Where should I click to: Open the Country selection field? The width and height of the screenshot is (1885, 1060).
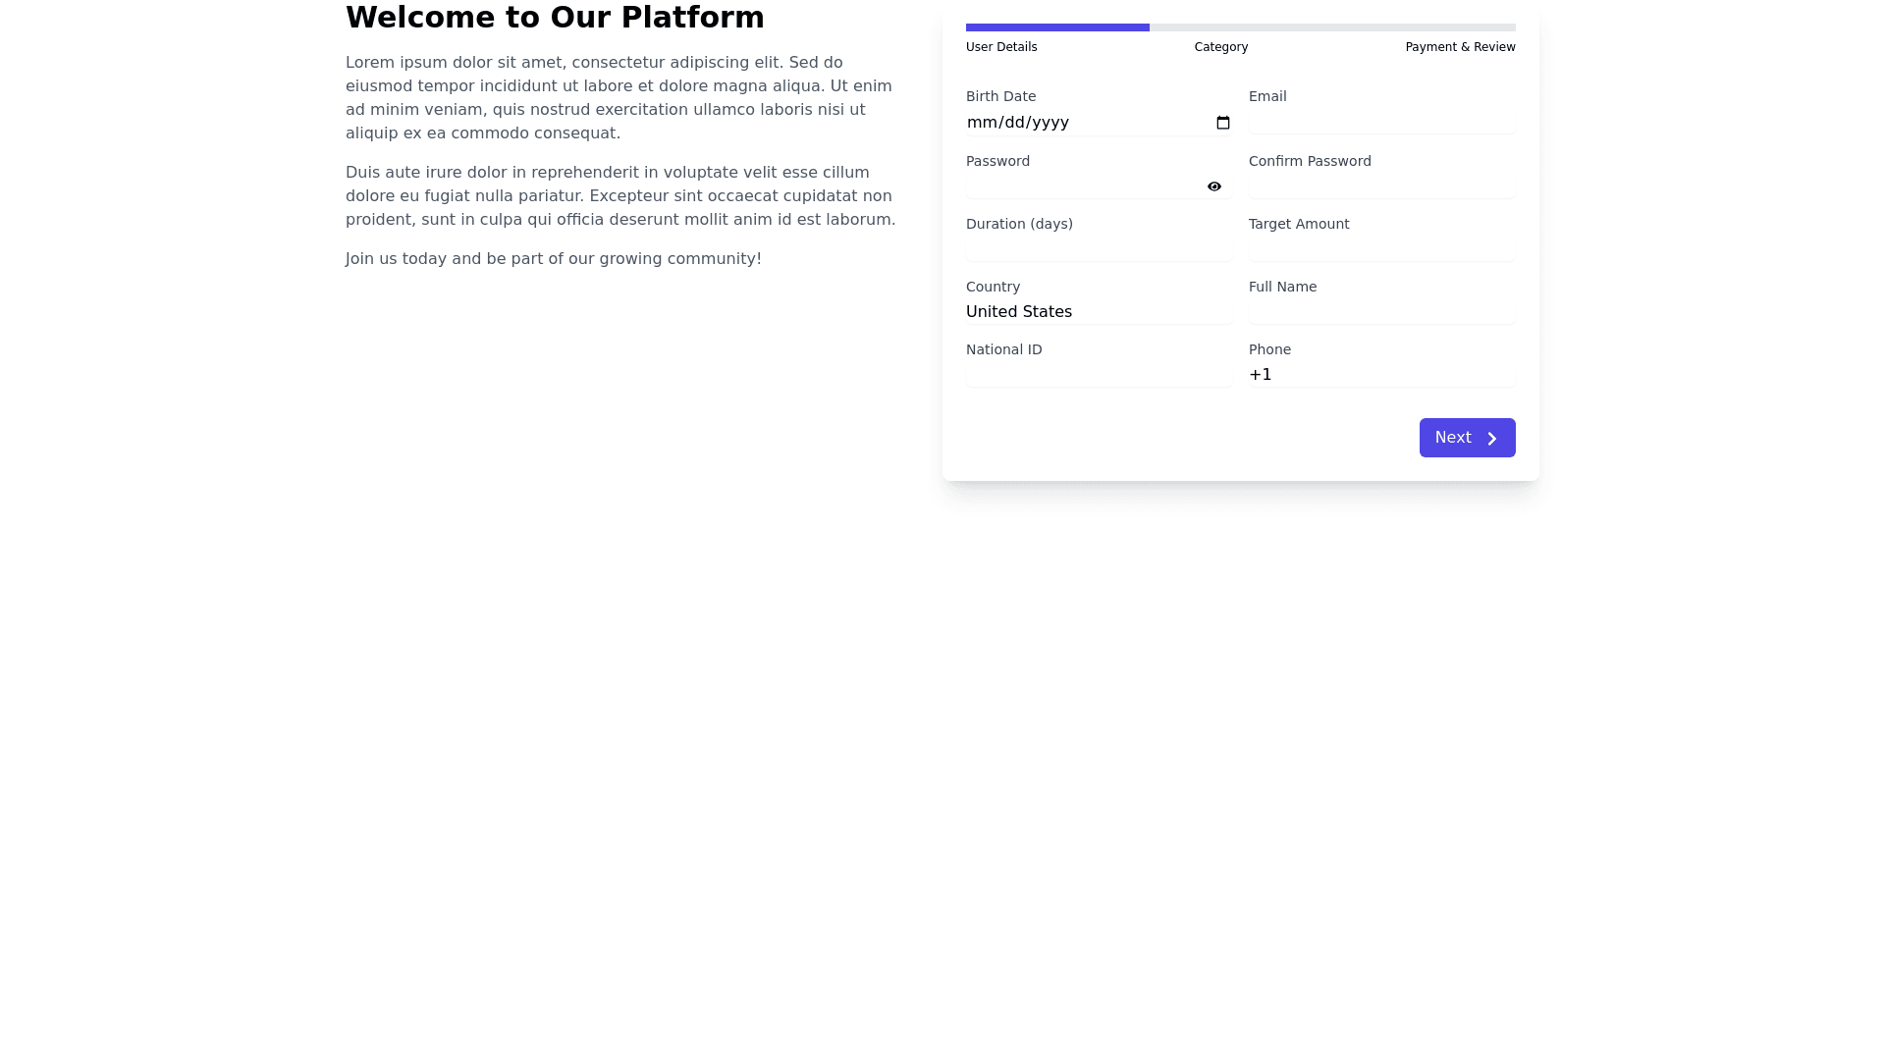[x=1099, y=311]
